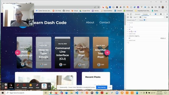The height and width of the screenshot is (95, 169).
Task: Select the Screencastify Mouse tool
Action: [11, 86]
